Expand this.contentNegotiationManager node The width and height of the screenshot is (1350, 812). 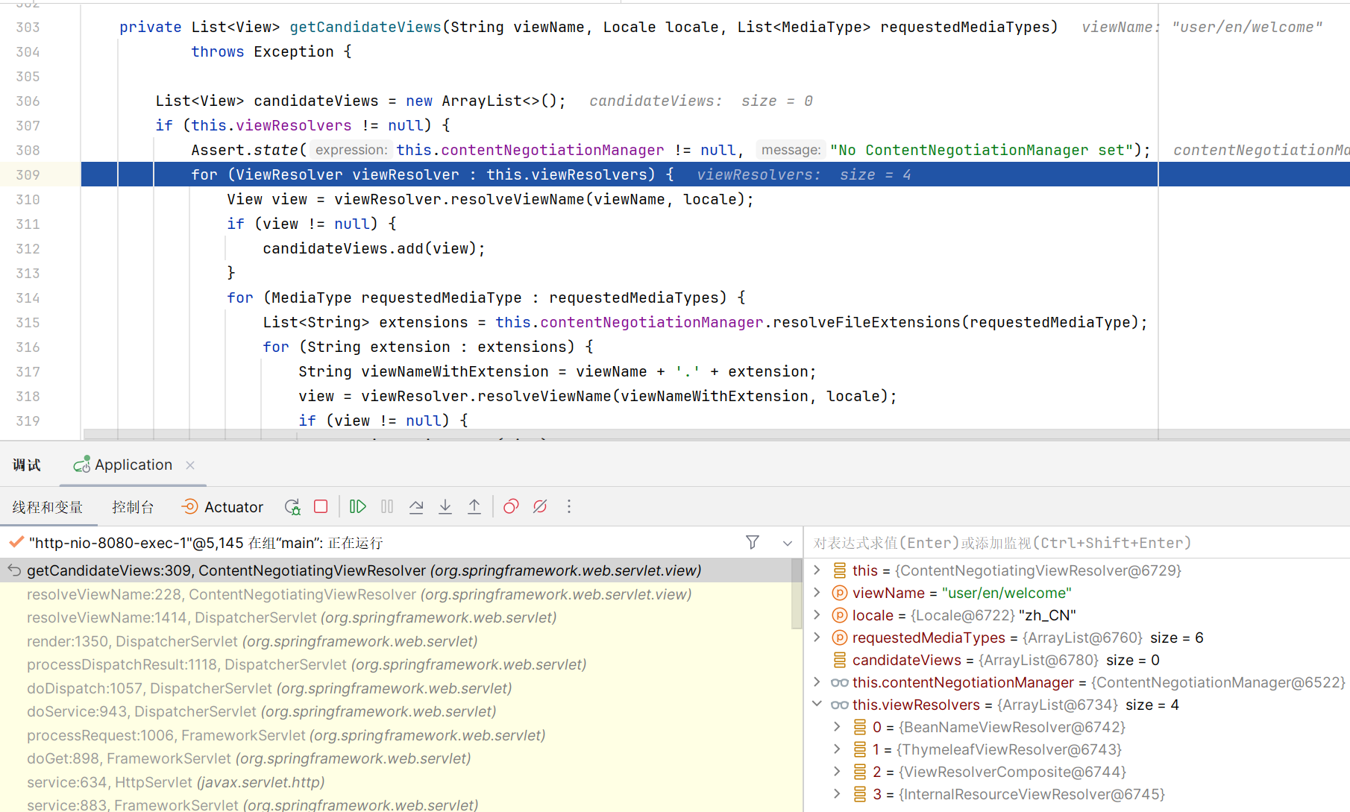[817, 682]
